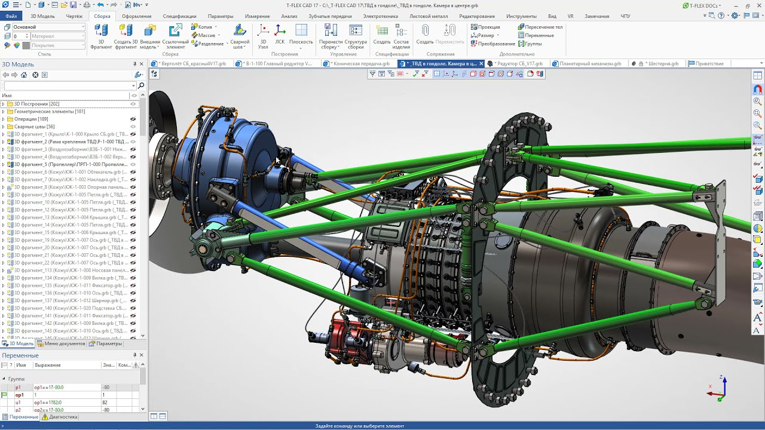The width and height of the screenshot is (765, 430).
Task: Show hidden 3D фрагмент_1 Крыло item
Action: click(133, 134)
